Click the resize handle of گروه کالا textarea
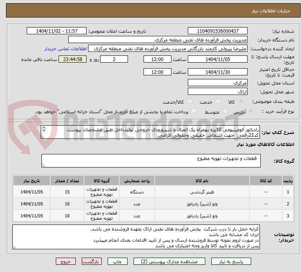301x272 pixels. (x=43, y=166)
